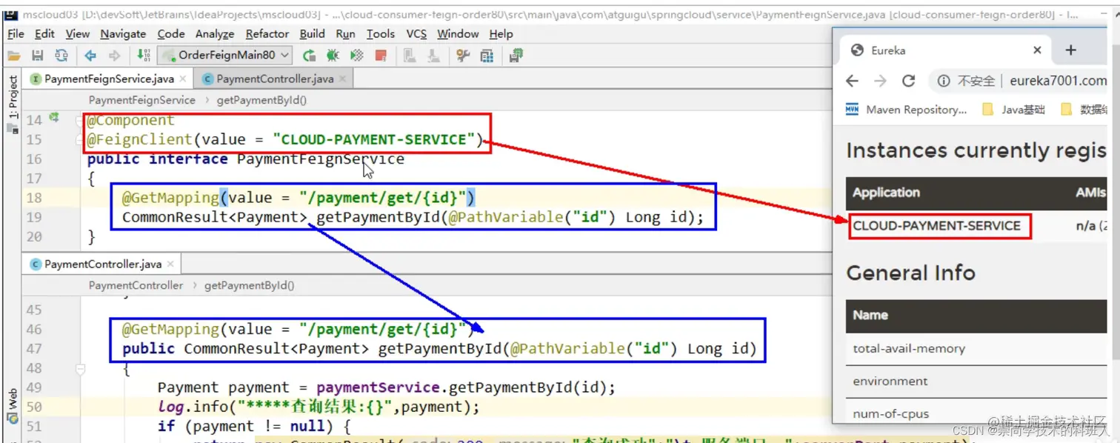Open the Project tool window side tab
The image size is (1120, 443).
coord(13,97)
